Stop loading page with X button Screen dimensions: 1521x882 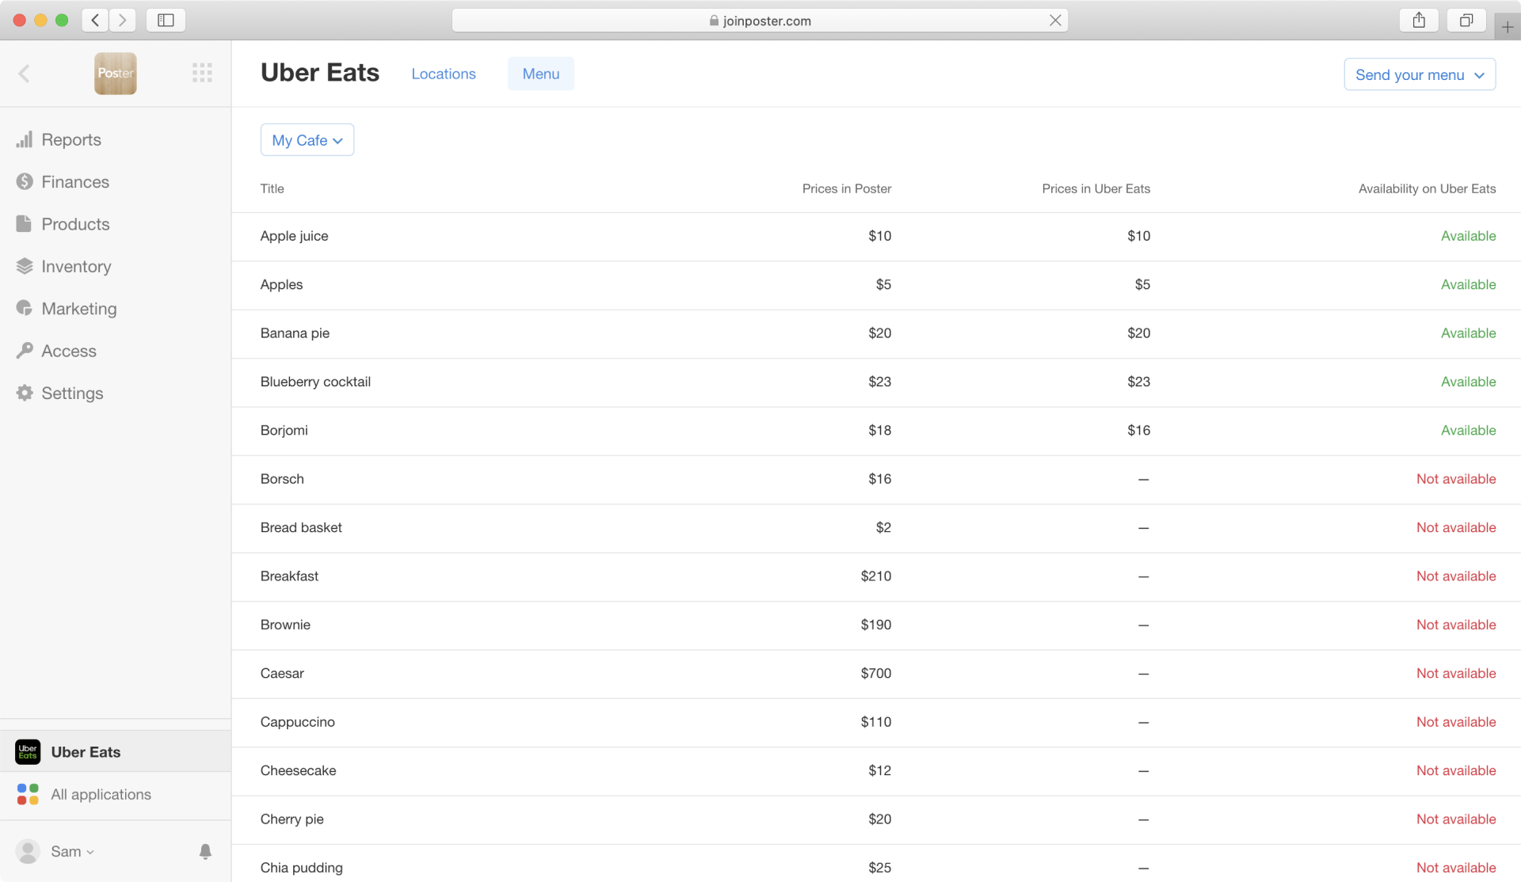[1055, 21]
